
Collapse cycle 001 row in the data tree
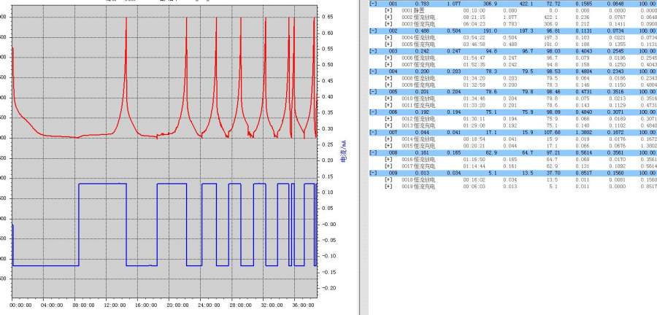tap(374, 4)
